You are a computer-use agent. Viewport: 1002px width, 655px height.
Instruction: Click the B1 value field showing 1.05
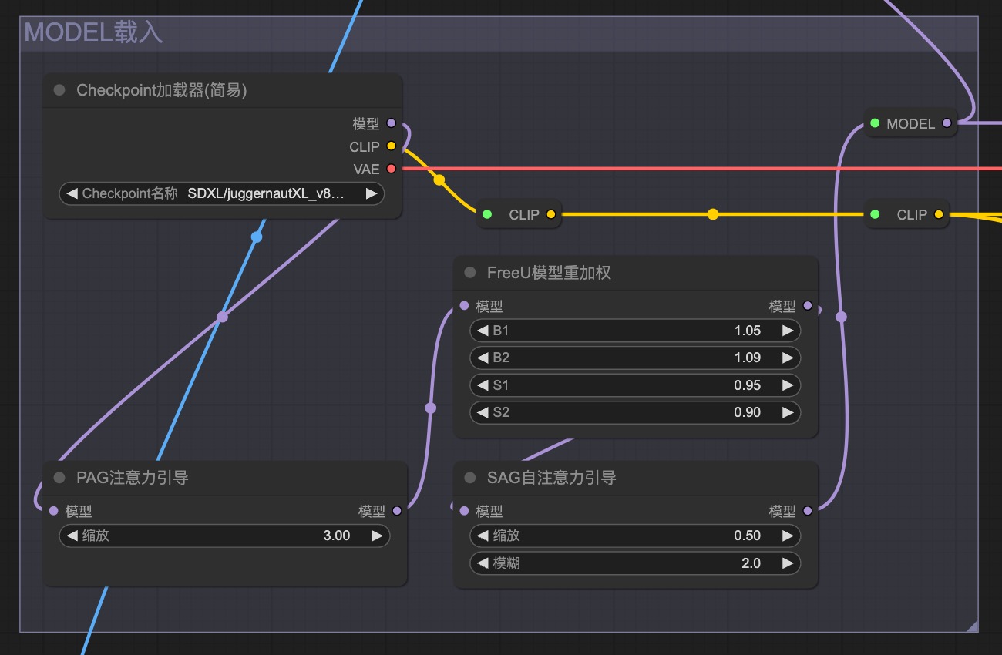click(635, 331)
